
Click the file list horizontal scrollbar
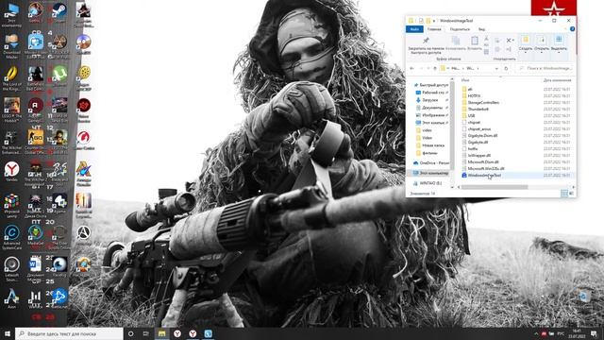click(x=495, y=187)
